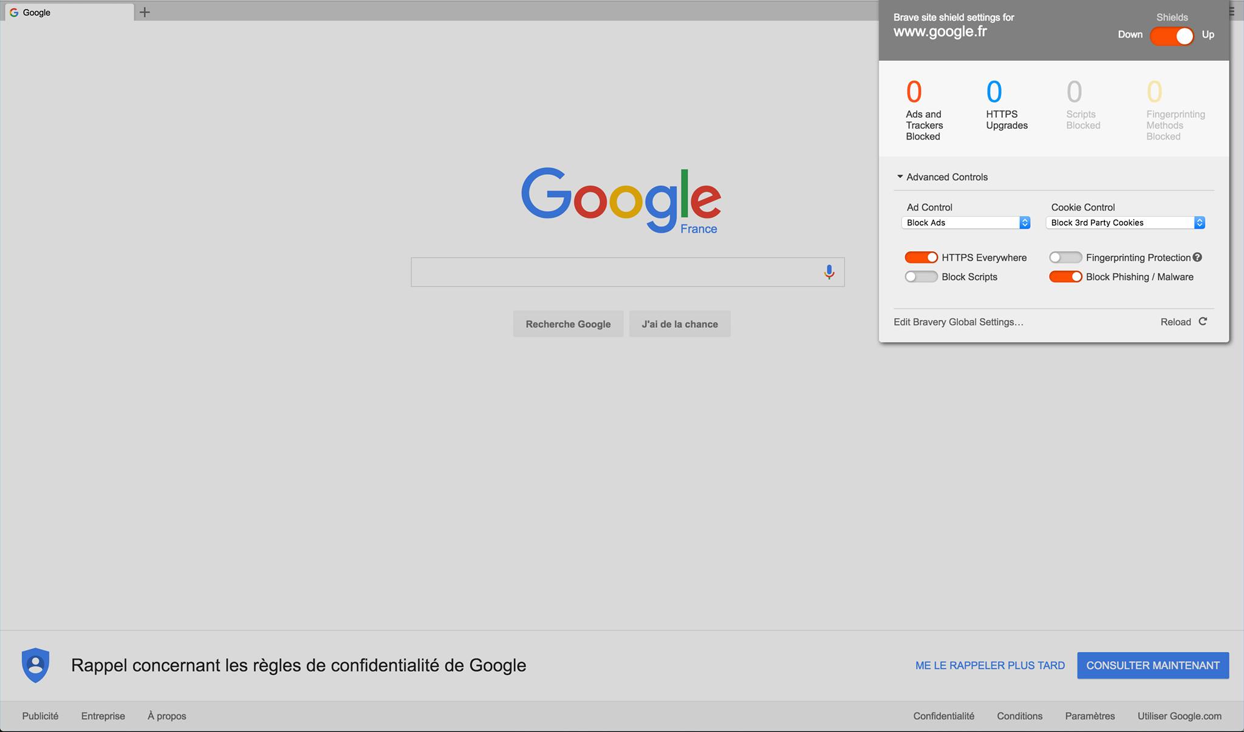Switch off Block Phishing / Malware
The height and width of the screenshot is (732, 1244).
click(x=1065, y=277)
